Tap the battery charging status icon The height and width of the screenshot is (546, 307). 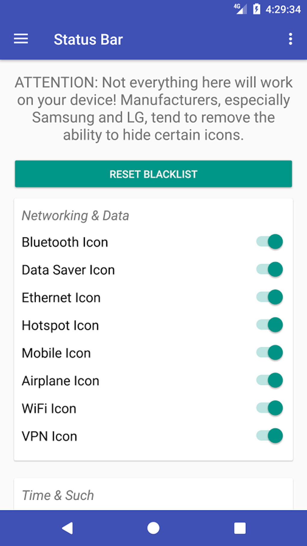[x=256, y=9]
